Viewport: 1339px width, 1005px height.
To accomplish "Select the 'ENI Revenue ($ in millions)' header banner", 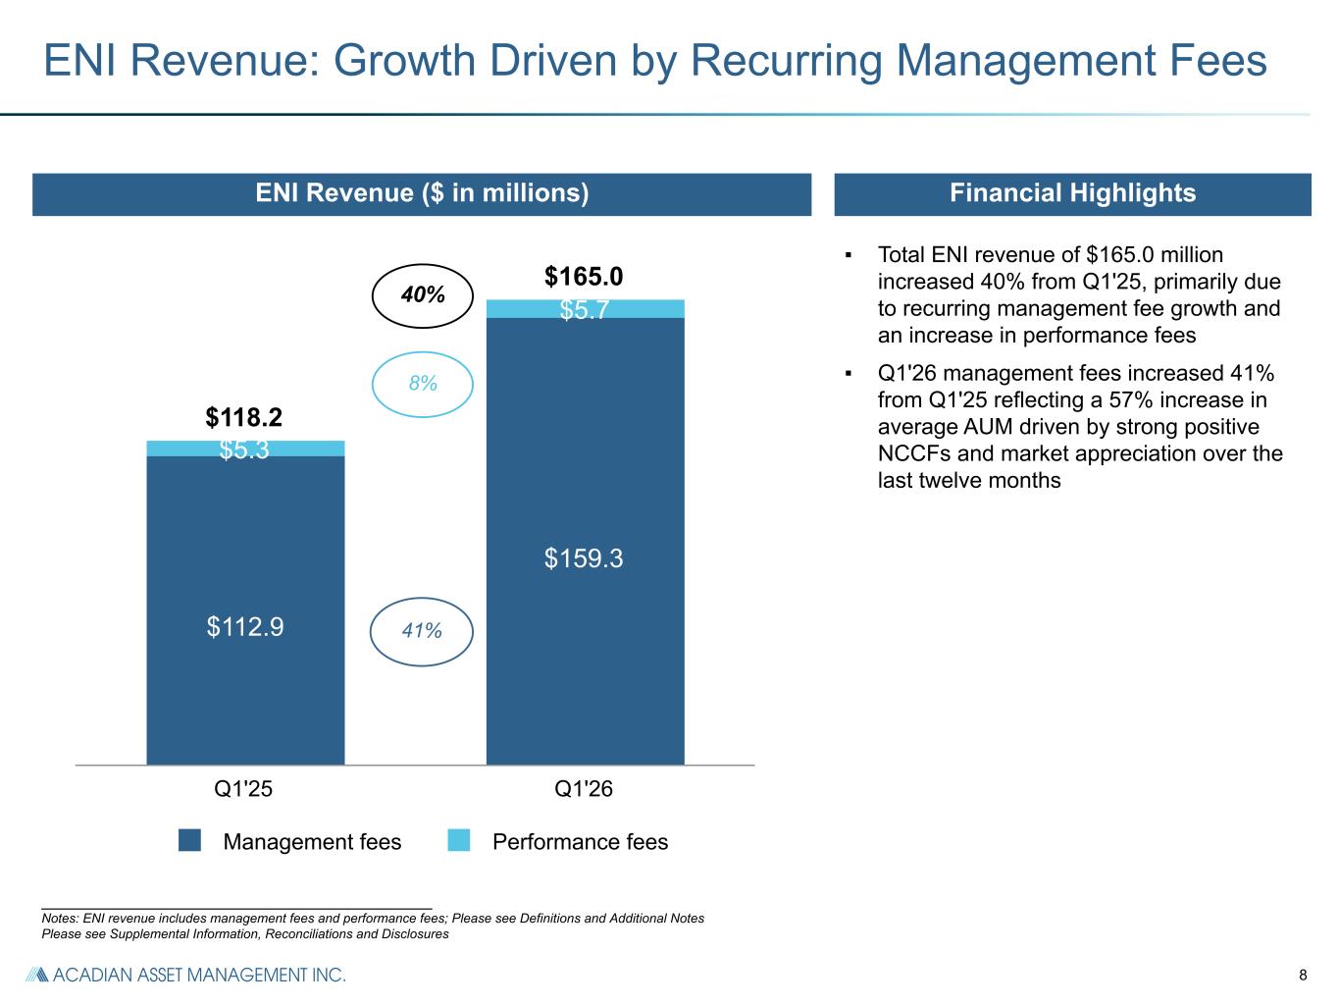I will click(422, 193).
